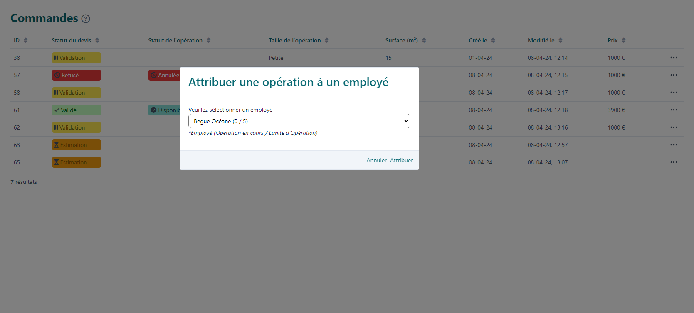Sort by Créé le column
Image resolution: width=694 pixels, height=313 pixels.
point(493,40)
